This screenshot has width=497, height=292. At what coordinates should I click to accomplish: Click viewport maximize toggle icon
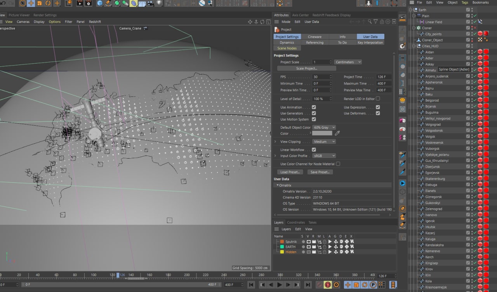(268, 22)
